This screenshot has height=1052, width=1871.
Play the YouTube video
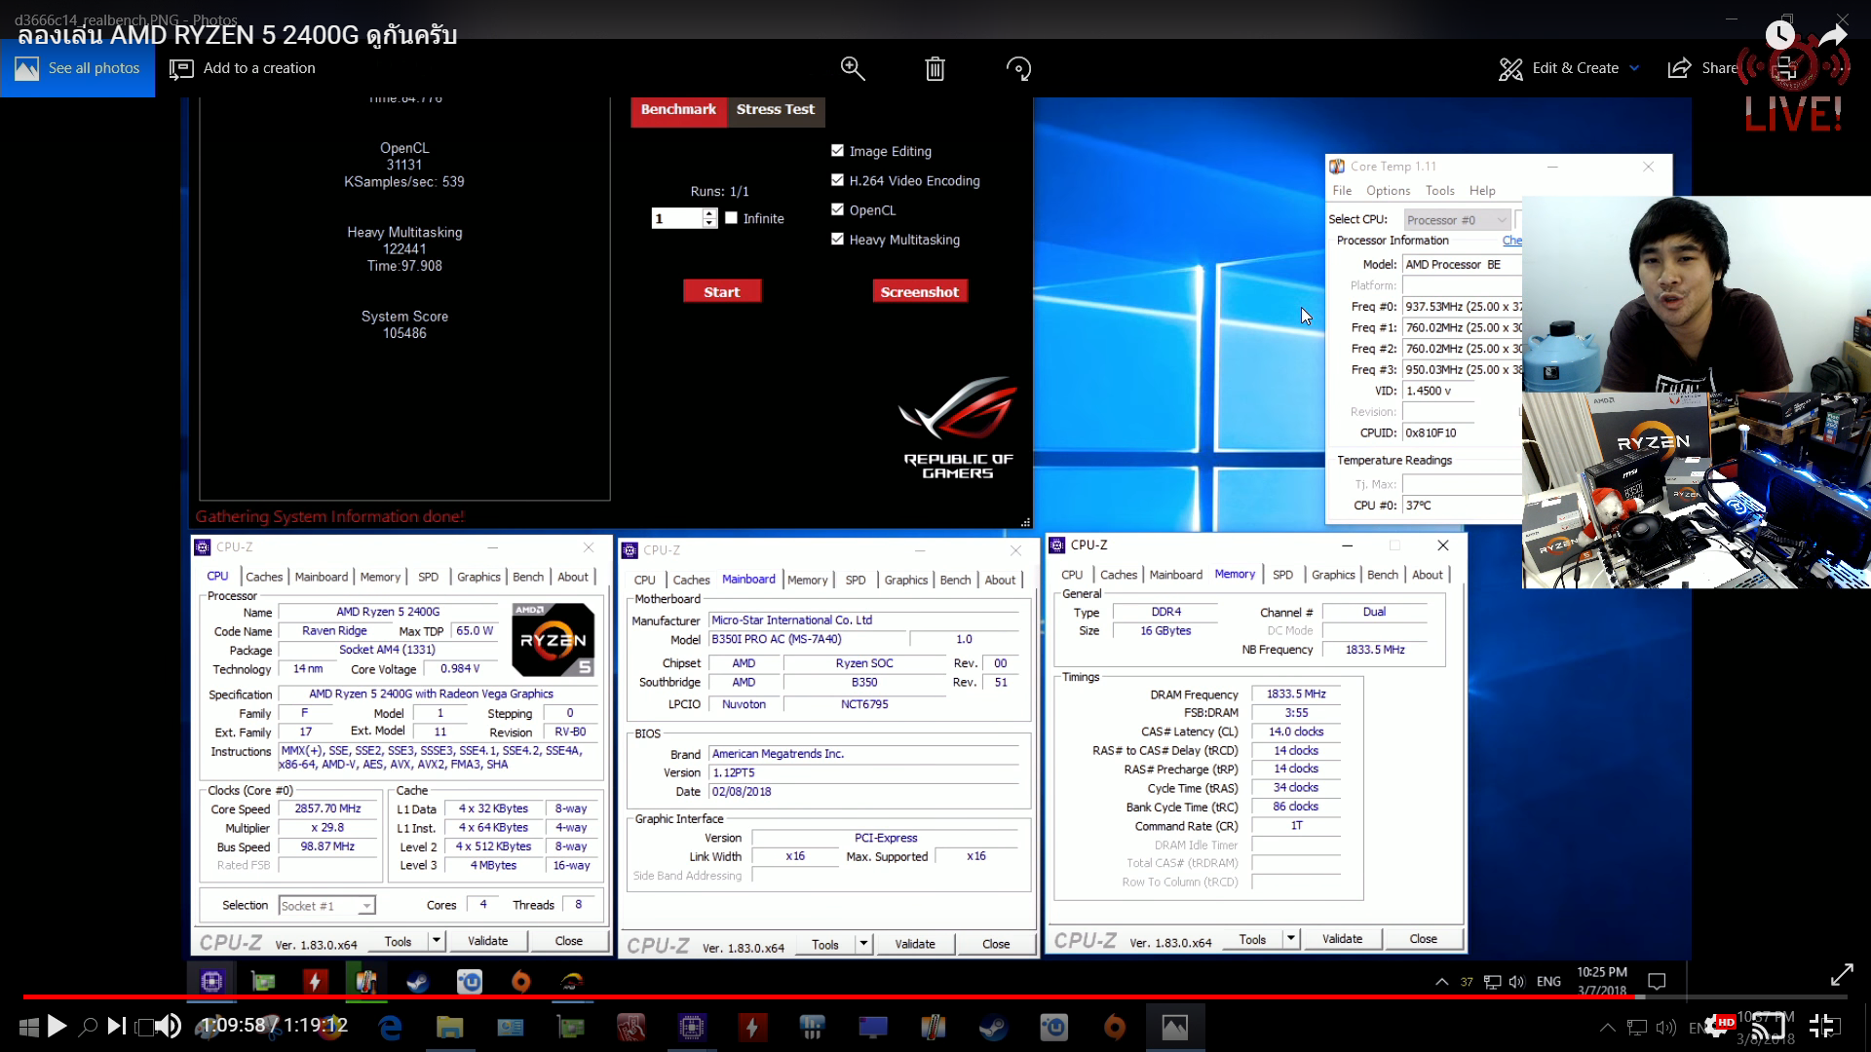pos(57,1026)
